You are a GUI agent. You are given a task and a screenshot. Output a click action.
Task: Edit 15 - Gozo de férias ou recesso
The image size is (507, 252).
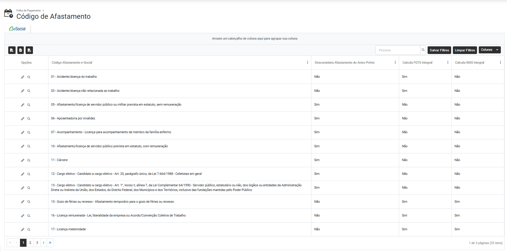tap(23, 202)
